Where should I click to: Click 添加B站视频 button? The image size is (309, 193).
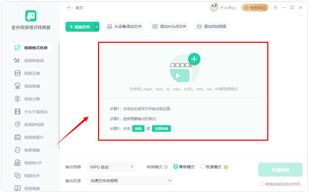point(212,27)
